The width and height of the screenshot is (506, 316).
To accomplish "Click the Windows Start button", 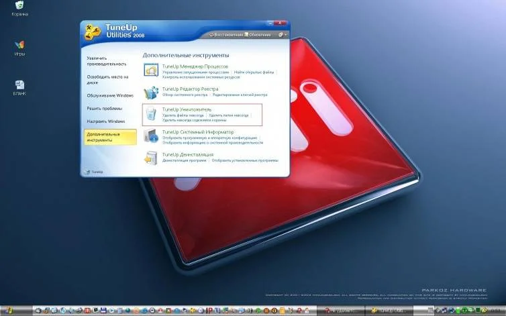I will [x=9, y=311].
